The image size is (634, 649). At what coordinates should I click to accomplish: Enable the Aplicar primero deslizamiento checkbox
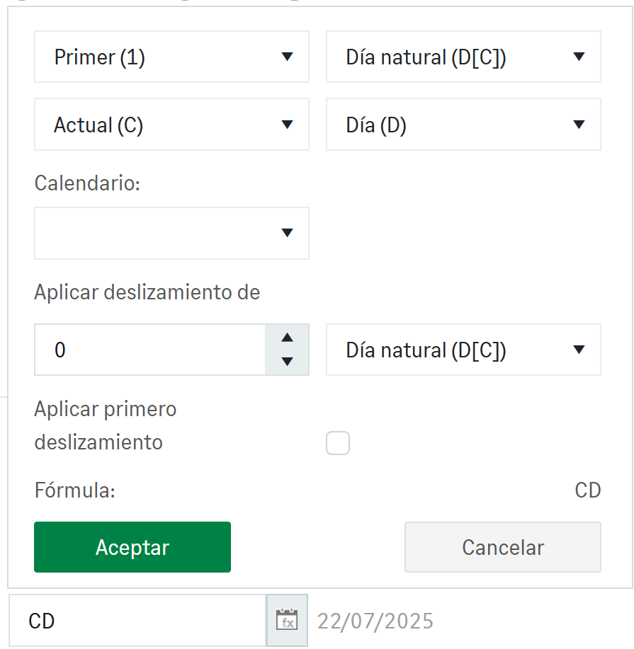click(338, 443)
